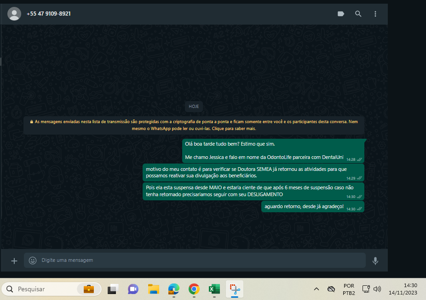The width and height of the screenshot is (426, 300).
Task: Click contact number +55 47 9109-8921
Action: tap(49, 14)
